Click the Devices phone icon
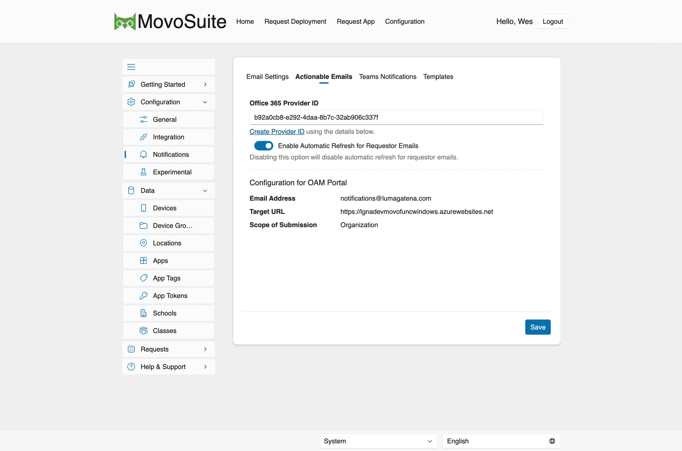 tap(144, 208)
